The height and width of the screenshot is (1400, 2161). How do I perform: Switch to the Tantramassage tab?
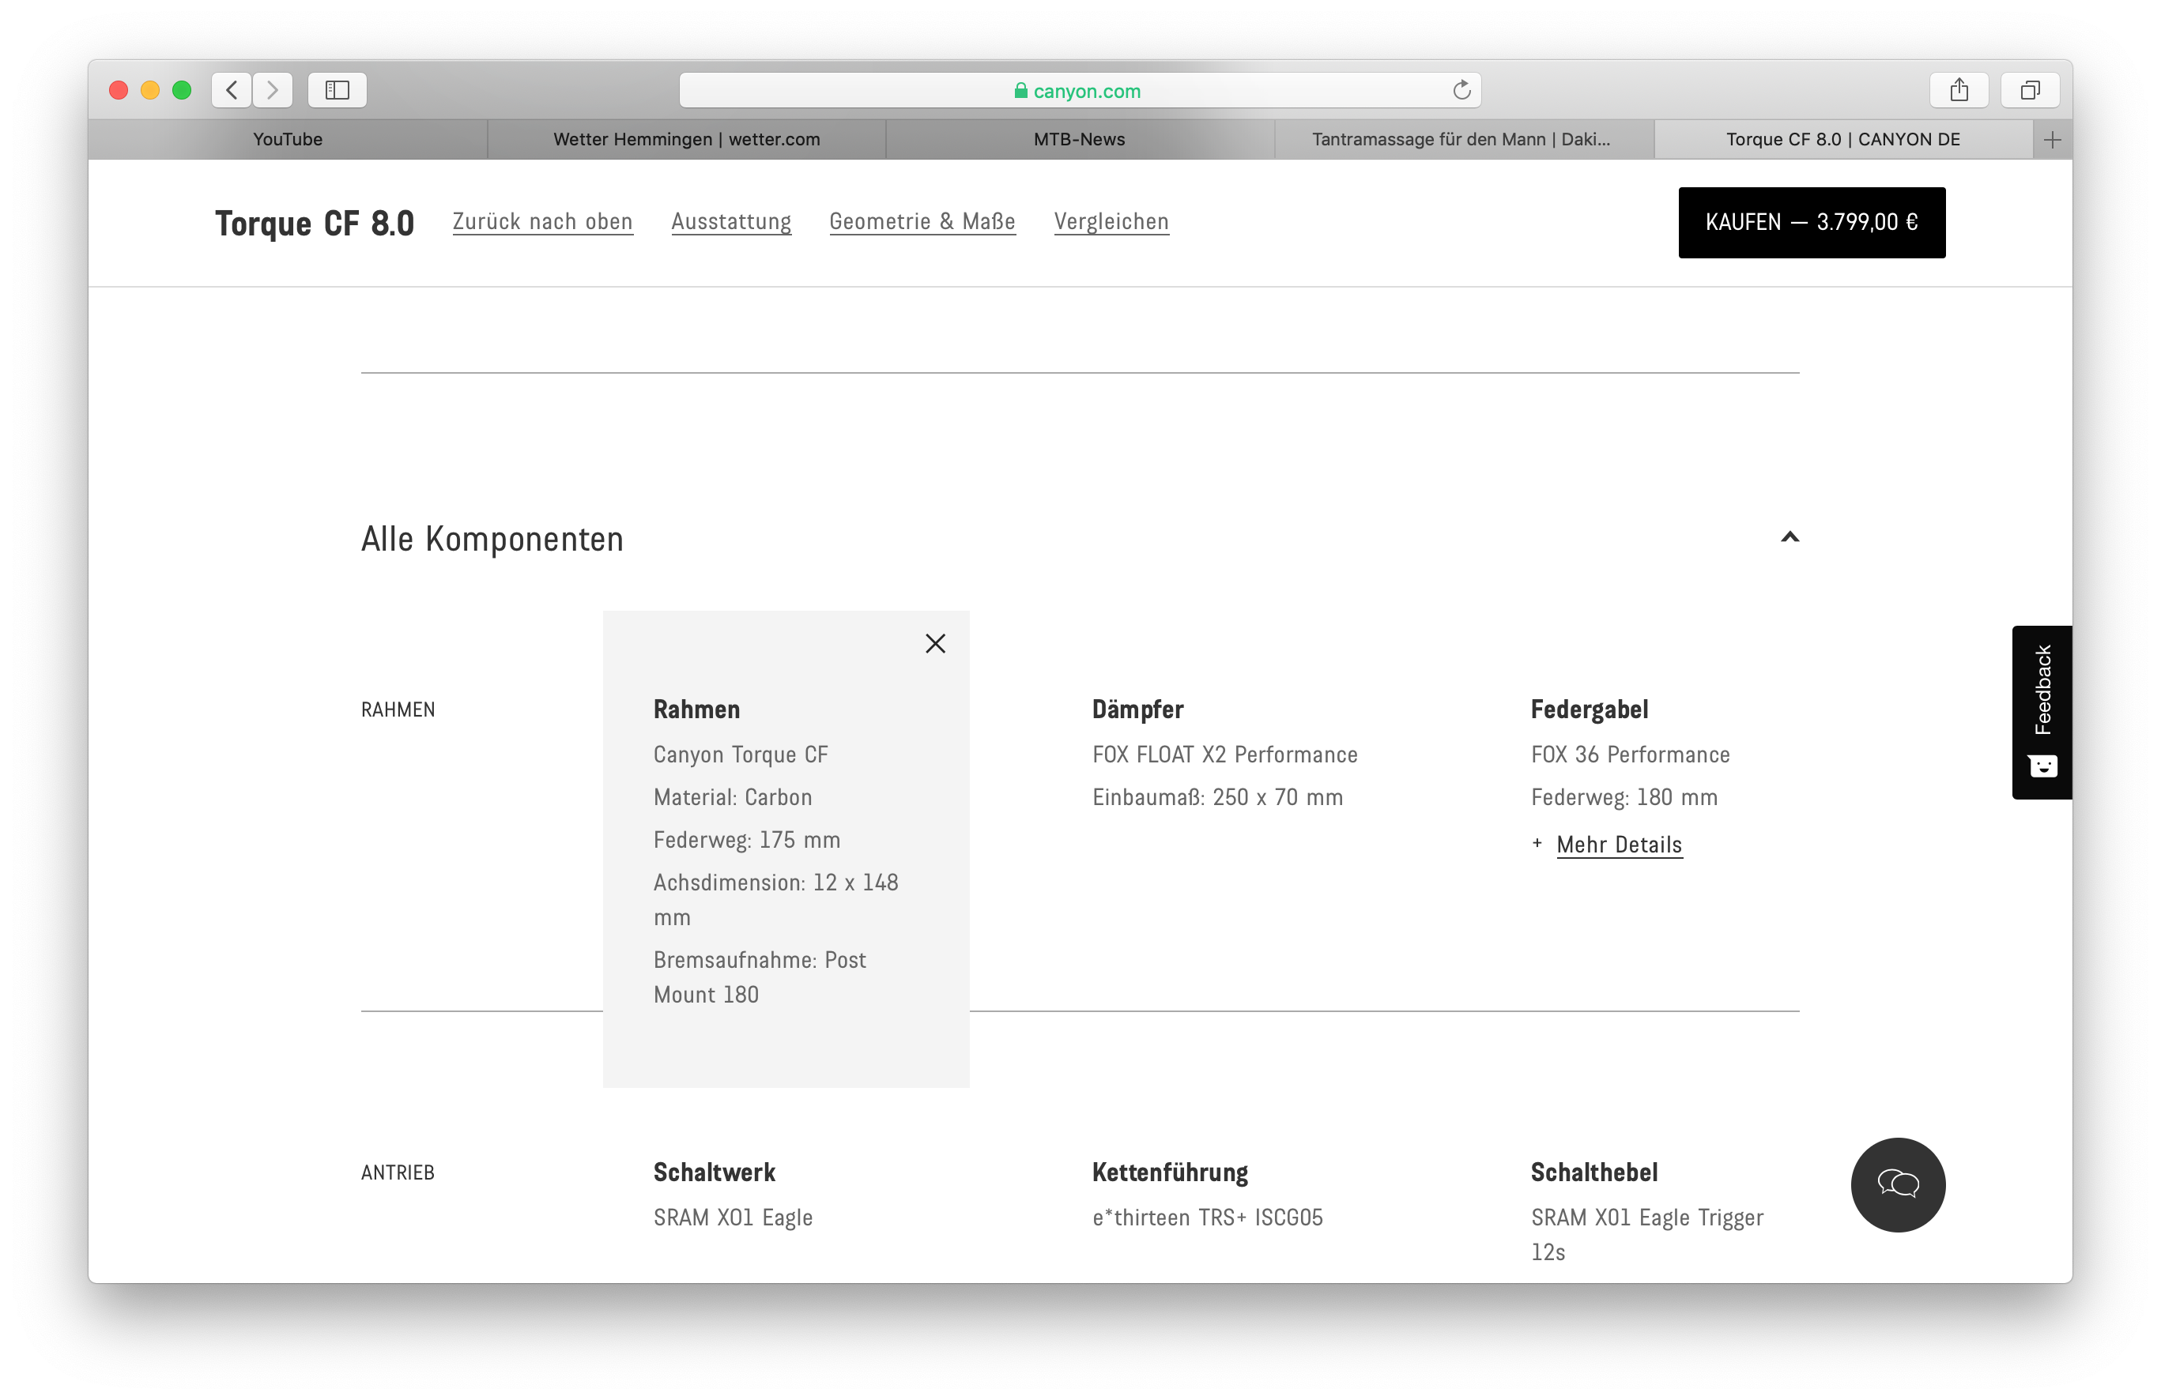coord(1461,140)
